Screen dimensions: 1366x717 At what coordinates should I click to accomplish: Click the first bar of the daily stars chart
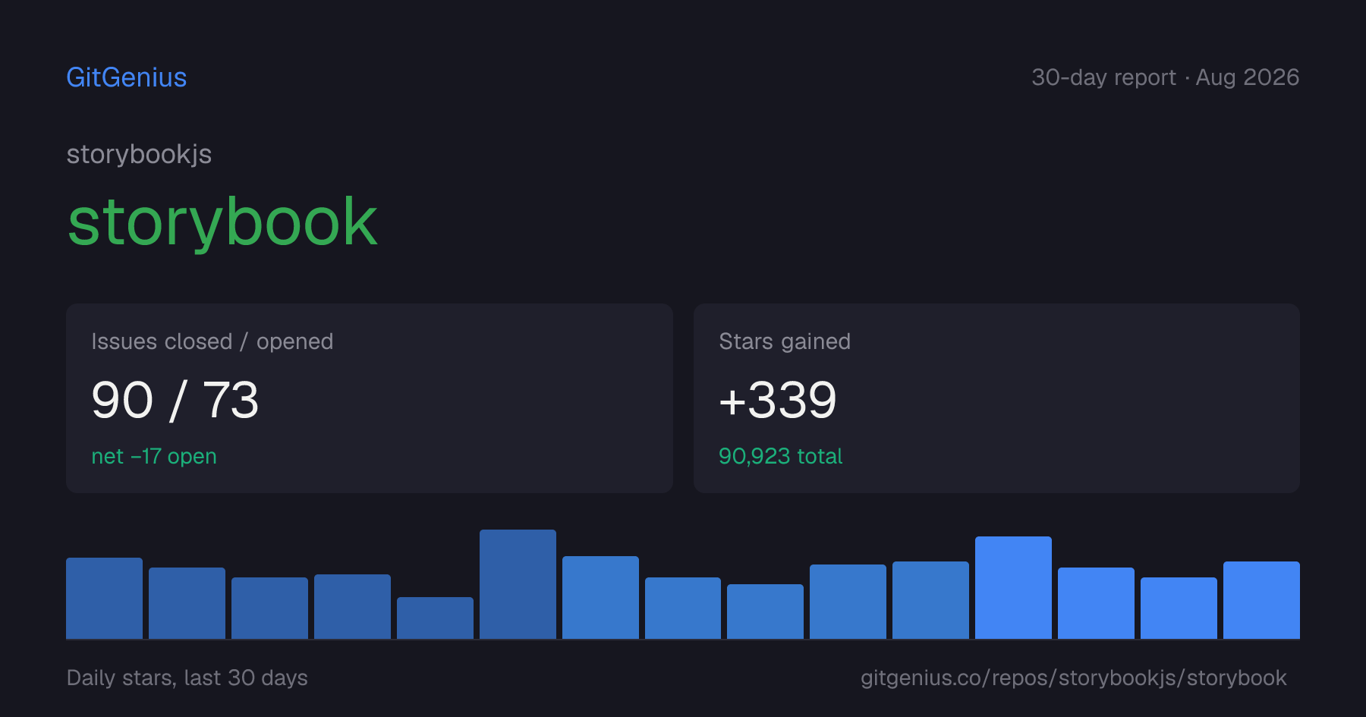(x=104, y=598)
